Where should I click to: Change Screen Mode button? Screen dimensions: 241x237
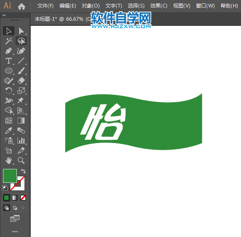[x=15, y=218]
